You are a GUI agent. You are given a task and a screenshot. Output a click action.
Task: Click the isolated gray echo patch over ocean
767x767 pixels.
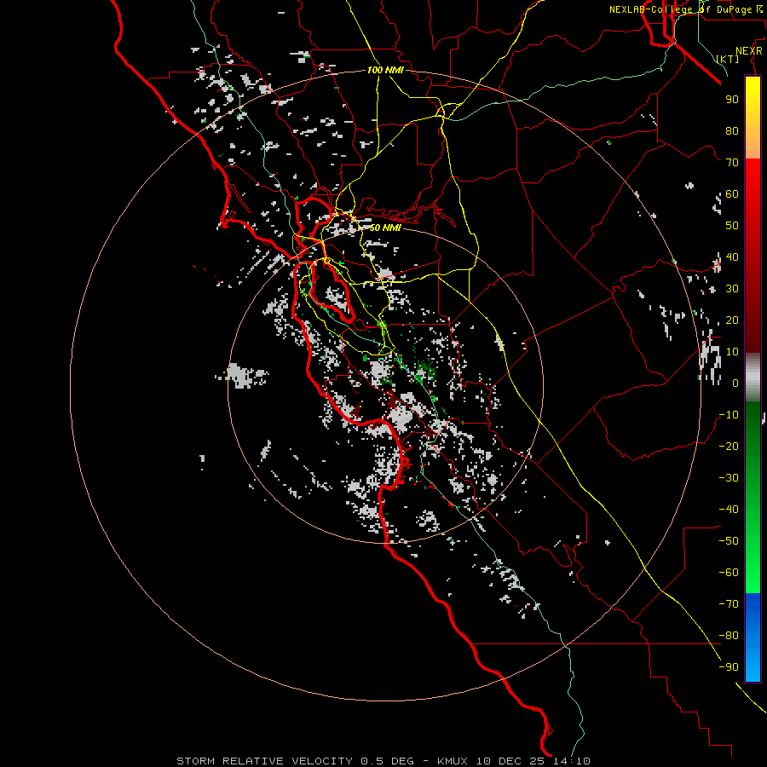pos(242,376)
